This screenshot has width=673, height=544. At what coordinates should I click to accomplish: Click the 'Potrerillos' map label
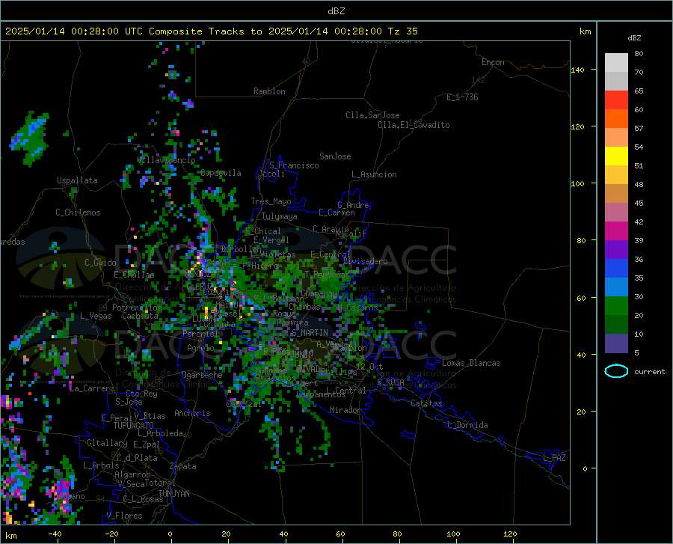[x=137, y=308]
